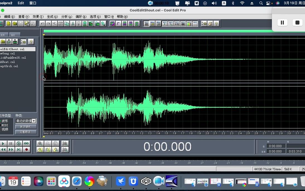The height and width of the screenshot is (191, 305).
Task: Toggle the MIDI file type checkbox
Action: click(x=1, y=125)
